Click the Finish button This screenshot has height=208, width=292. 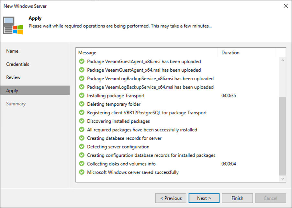pos(237,198)
